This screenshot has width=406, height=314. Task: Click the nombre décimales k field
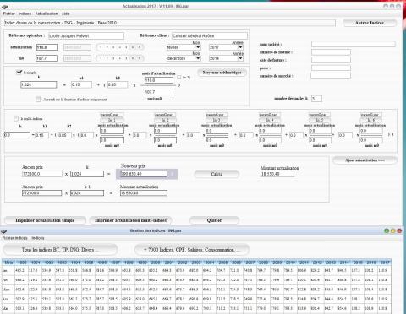pyautogui.click(x=316, y=98)
